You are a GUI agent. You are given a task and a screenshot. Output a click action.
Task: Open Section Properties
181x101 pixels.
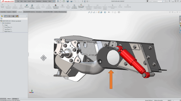tap(38, 7)
